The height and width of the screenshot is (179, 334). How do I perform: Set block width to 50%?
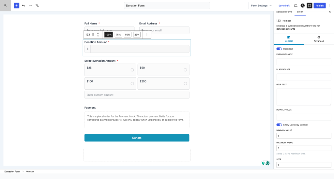[128, 35]
